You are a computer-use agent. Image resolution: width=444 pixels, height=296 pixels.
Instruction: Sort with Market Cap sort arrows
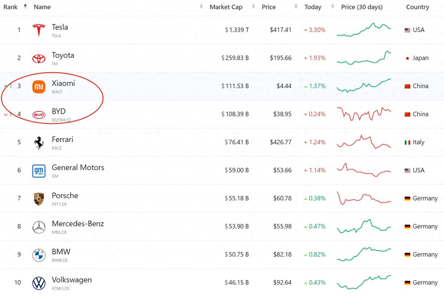click(253, 6)
